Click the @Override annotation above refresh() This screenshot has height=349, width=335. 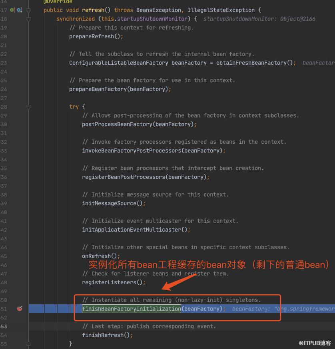click(58, 2)
